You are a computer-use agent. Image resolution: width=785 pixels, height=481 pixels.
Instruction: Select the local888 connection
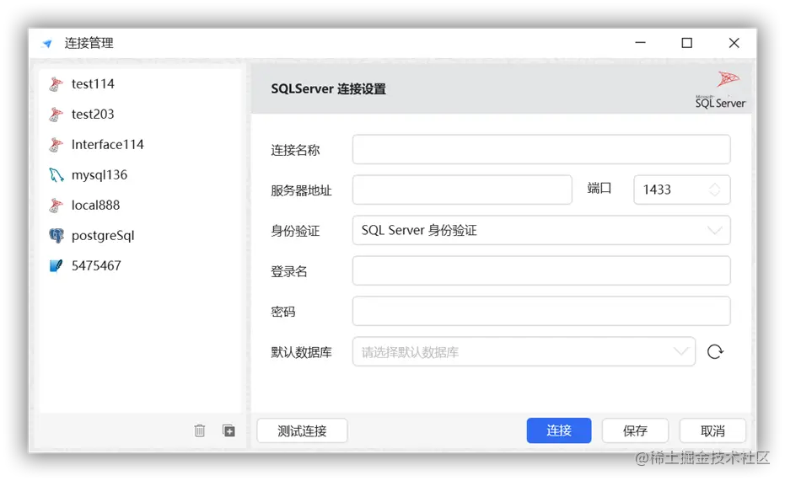click(140, 206)
